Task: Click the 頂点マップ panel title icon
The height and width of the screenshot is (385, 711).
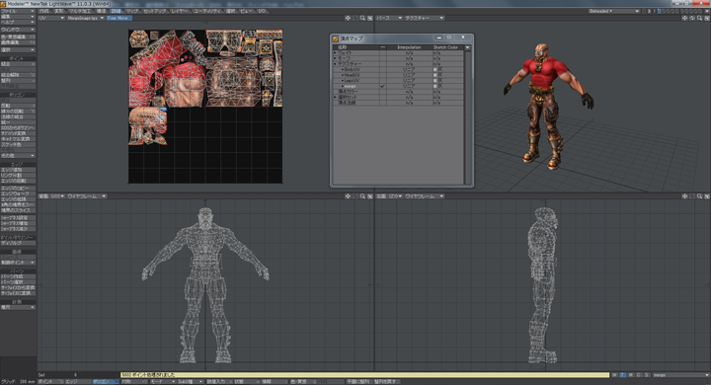Action: 336,39
